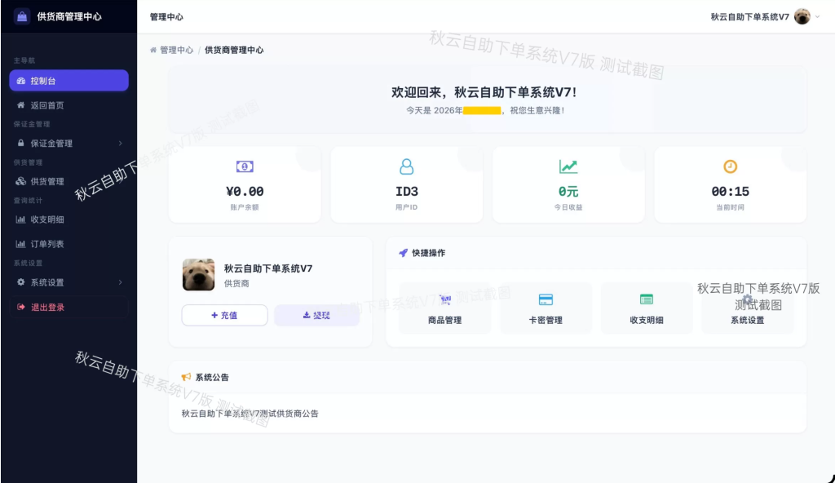Click the lock icon beside 保证金管理

[x=20, y=143]
